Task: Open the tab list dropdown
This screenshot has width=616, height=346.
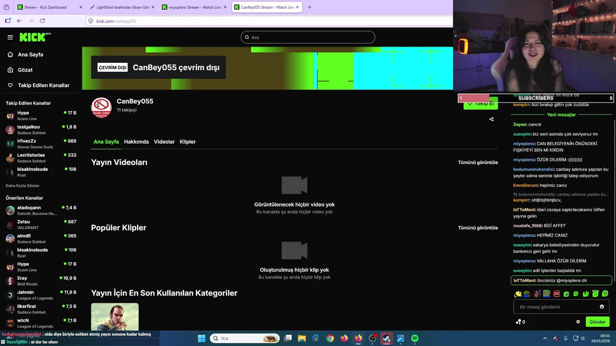Action: point(6,7)
